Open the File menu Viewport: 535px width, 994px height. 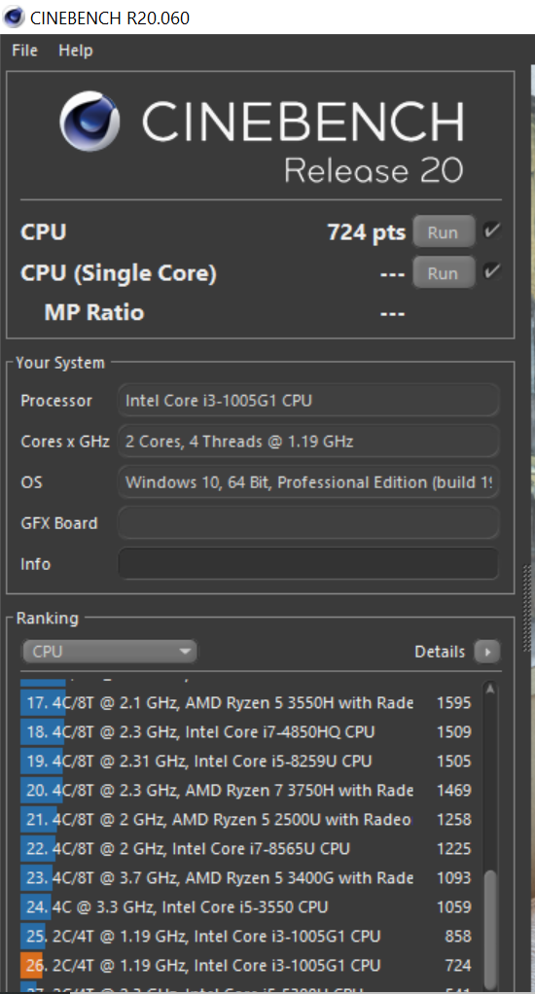[x=24, y=51]
